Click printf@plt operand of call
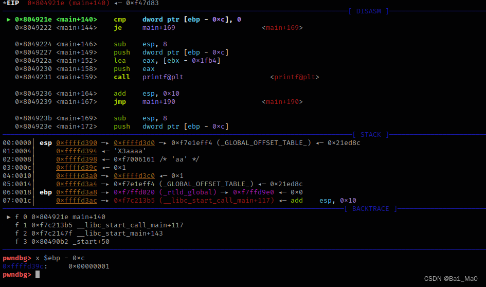486x287 pixels. (x=163, y=77)
